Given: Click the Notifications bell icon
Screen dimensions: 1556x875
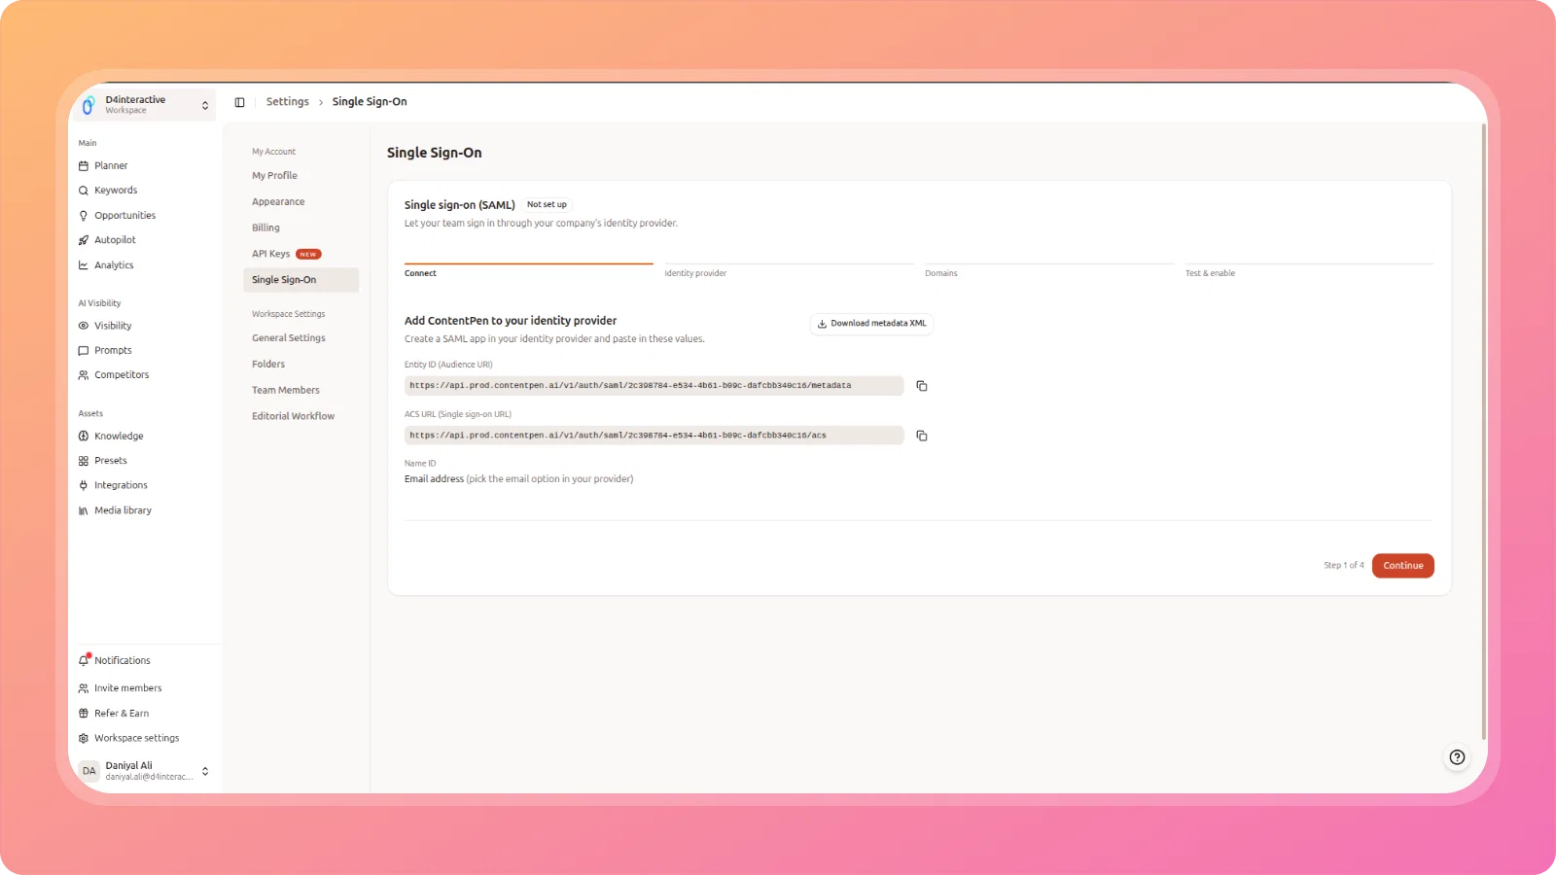Looking at the screenshot, I should (x=84, y=660).
